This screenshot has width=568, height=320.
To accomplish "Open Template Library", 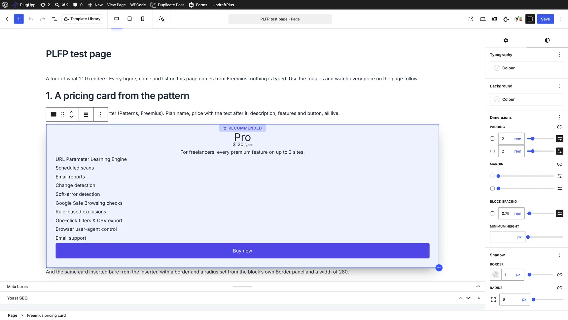I will point(82,19).
